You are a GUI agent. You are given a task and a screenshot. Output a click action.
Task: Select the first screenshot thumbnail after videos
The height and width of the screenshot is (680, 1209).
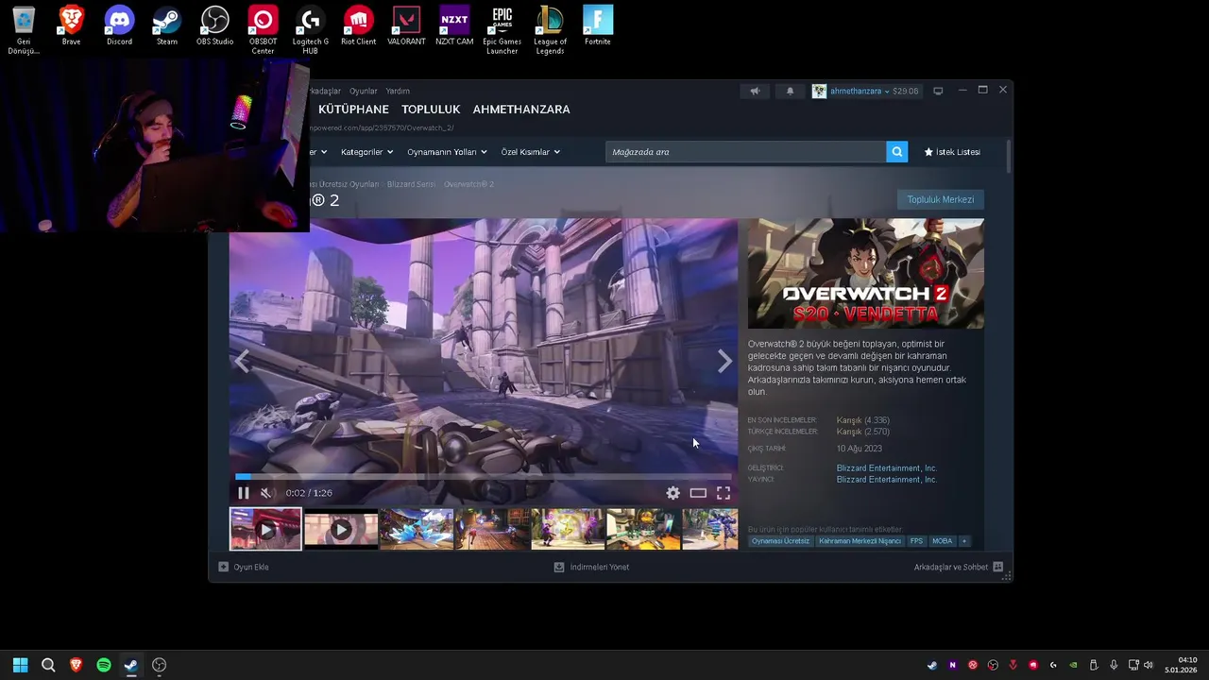point(417,530)
